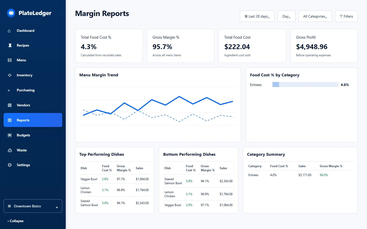Click the Downtown Bistro location icon
This screenshot has height=229, width=367.
point(9,206)
